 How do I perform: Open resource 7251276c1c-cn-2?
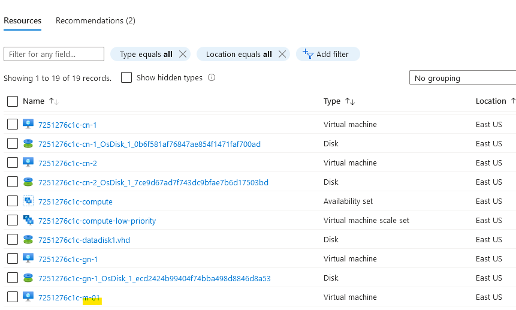click(68, 163)
